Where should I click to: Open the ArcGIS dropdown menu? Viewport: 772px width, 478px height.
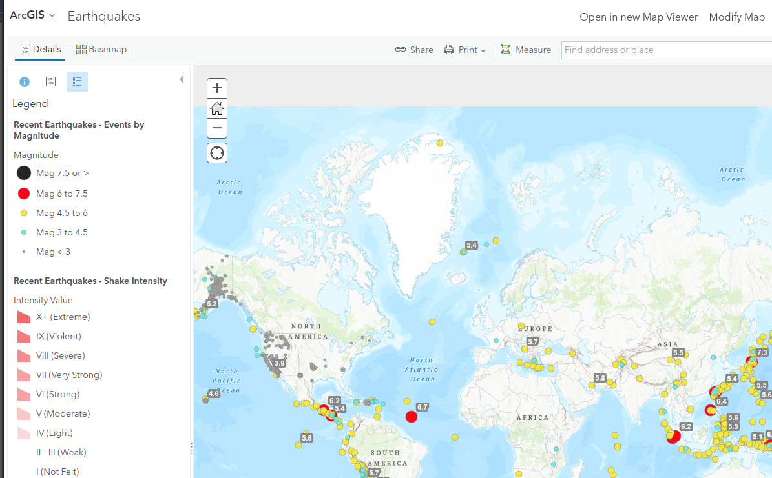(32, 15)
